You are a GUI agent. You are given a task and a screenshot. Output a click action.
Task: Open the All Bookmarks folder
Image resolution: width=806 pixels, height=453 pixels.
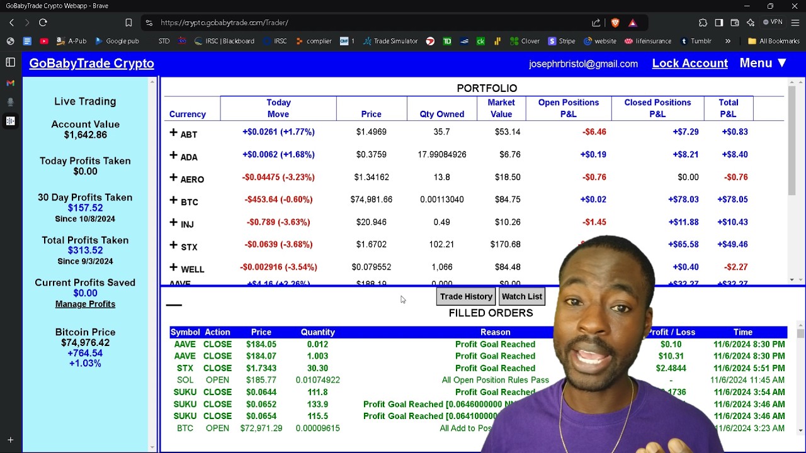[x=774, y=41]
